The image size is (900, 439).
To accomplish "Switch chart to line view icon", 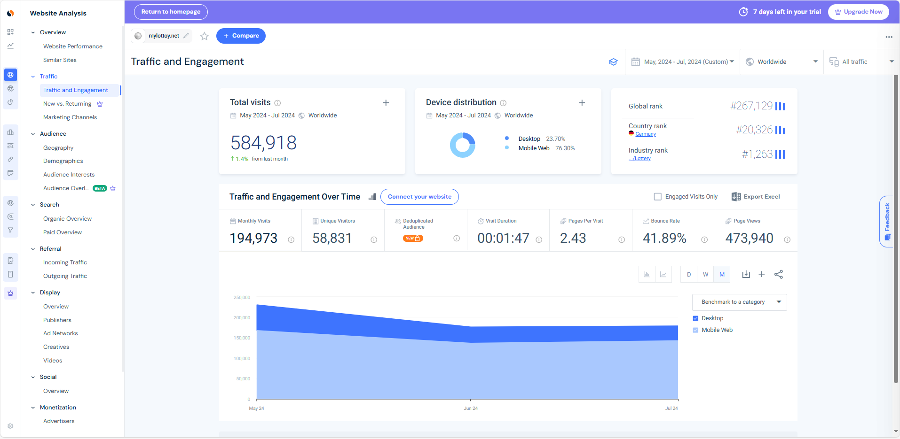I will point(663,274).
